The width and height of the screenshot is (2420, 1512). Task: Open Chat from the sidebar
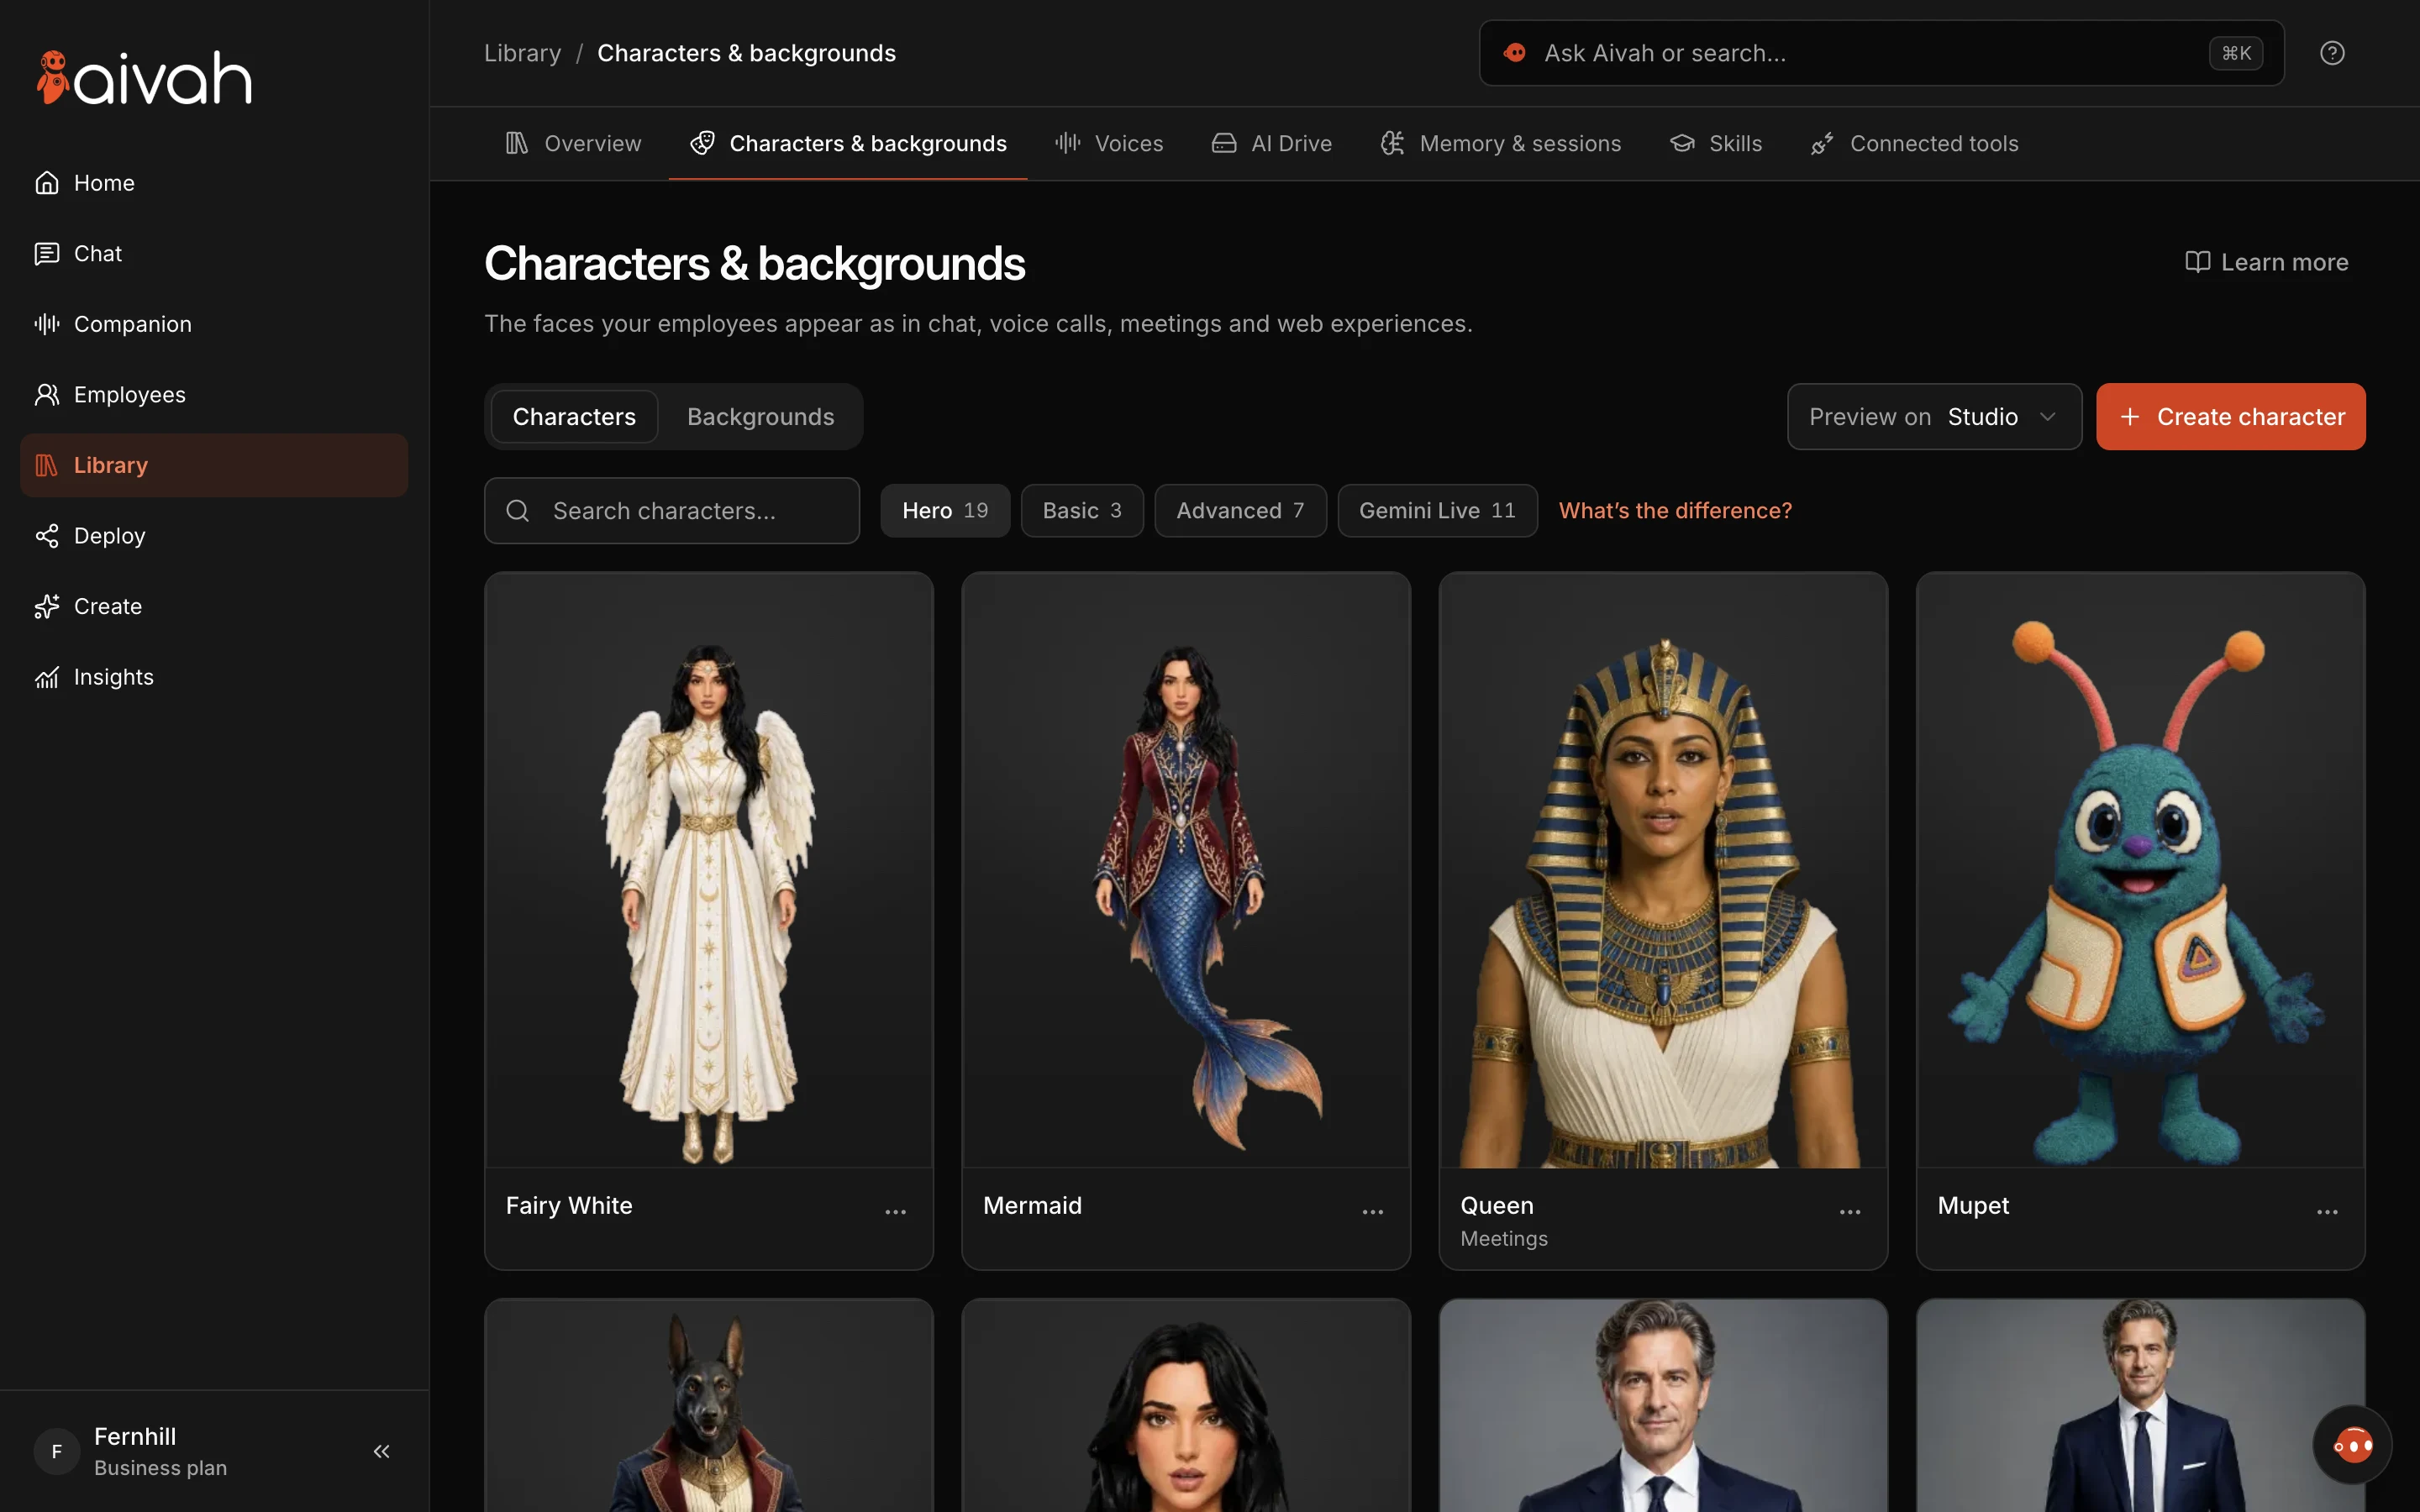point(214,253)
